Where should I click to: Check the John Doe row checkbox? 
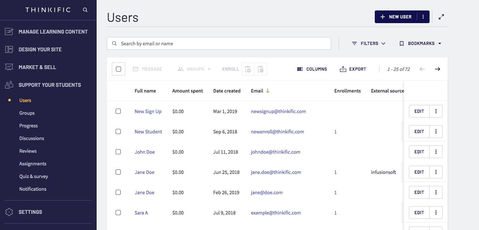(x=118, y=152)
